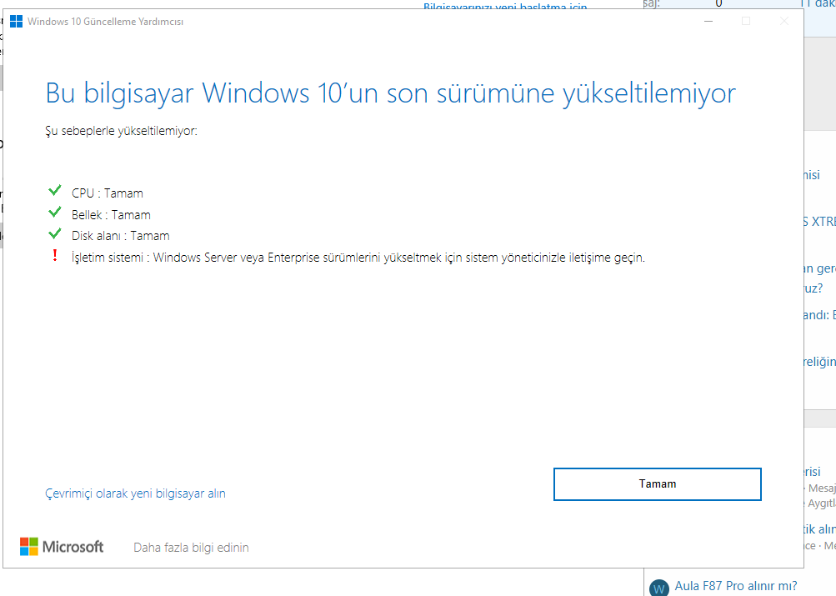Click the 'Şu sebeplerle yükseltilemiyor:' text
This screenshot has height=596, width=836.
(121, 131)
